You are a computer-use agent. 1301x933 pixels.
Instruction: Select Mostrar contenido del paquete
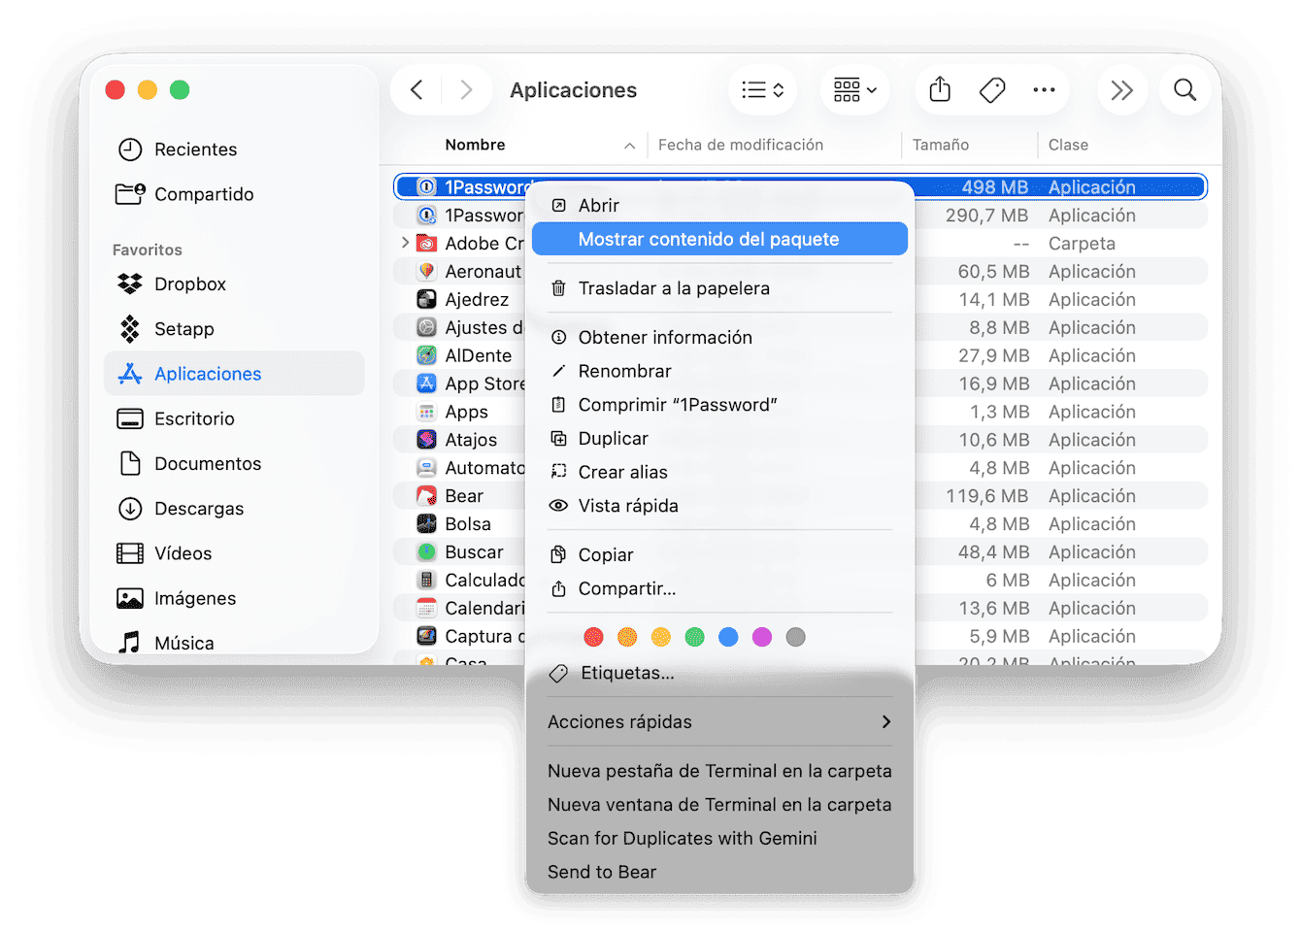[x=719, y=240]
